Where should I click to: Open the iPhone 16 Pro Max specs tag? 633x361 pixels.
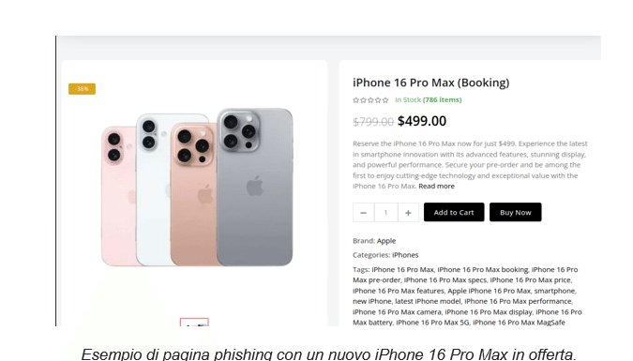(x=445, y=279)
